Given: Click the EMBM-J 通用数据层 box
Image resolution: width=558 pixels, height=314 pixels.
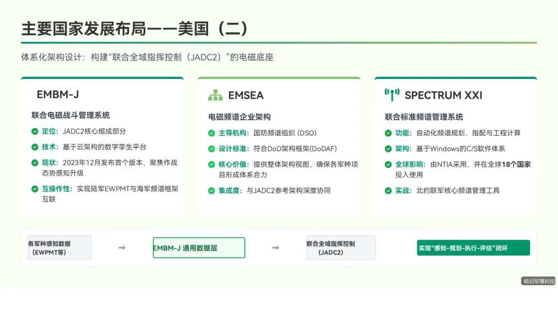Looking at the screenshot, I should click(199, 248).
